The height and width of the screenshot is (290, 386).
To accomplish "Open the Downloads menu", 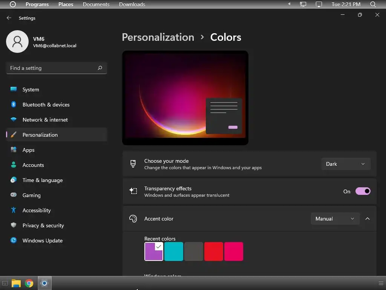I will [132, 4].
